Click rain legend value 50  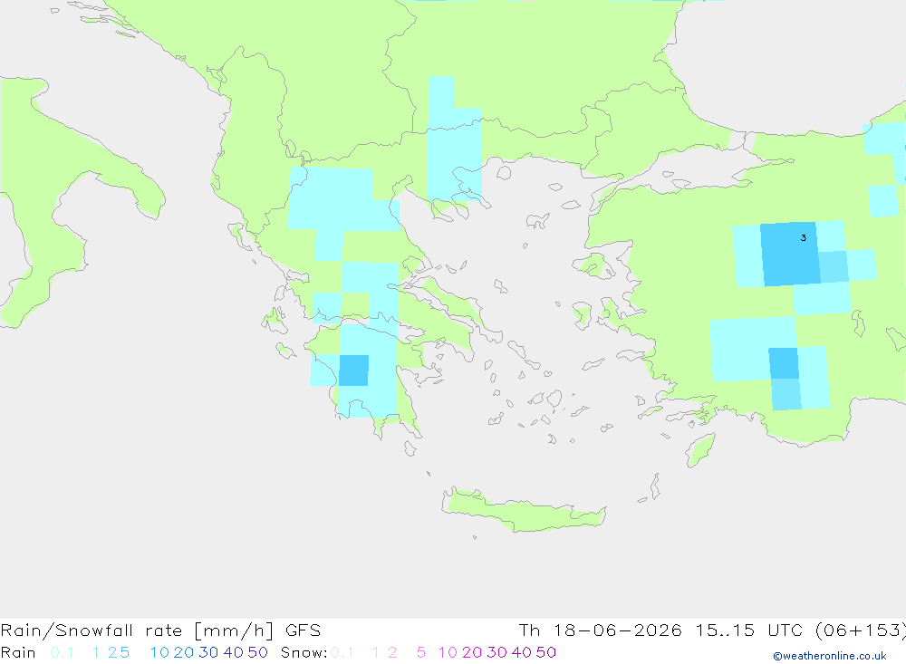point(257,652)
